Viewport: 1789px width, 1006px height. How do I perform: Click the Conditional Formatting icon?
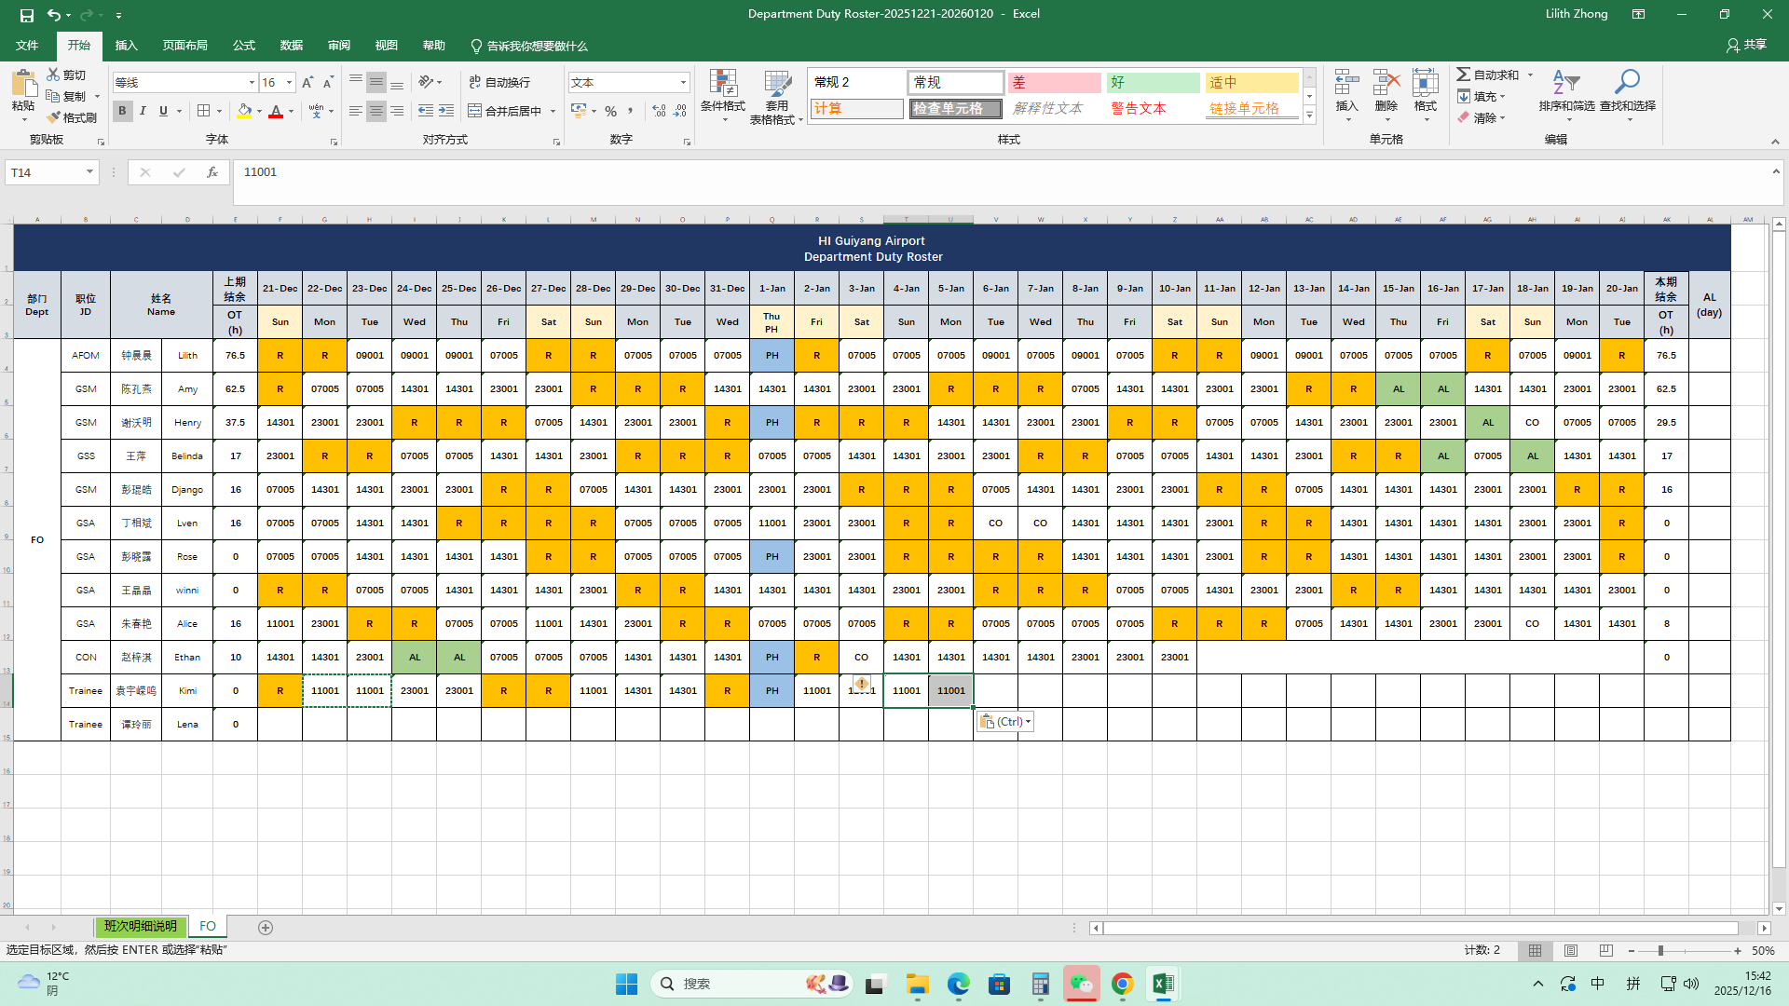click(x=722, y=84)
